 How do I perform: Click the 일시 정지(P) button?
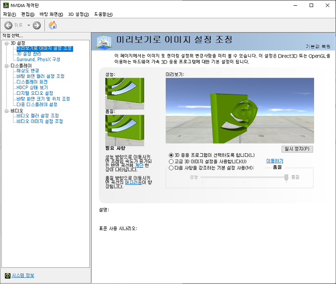297,149
